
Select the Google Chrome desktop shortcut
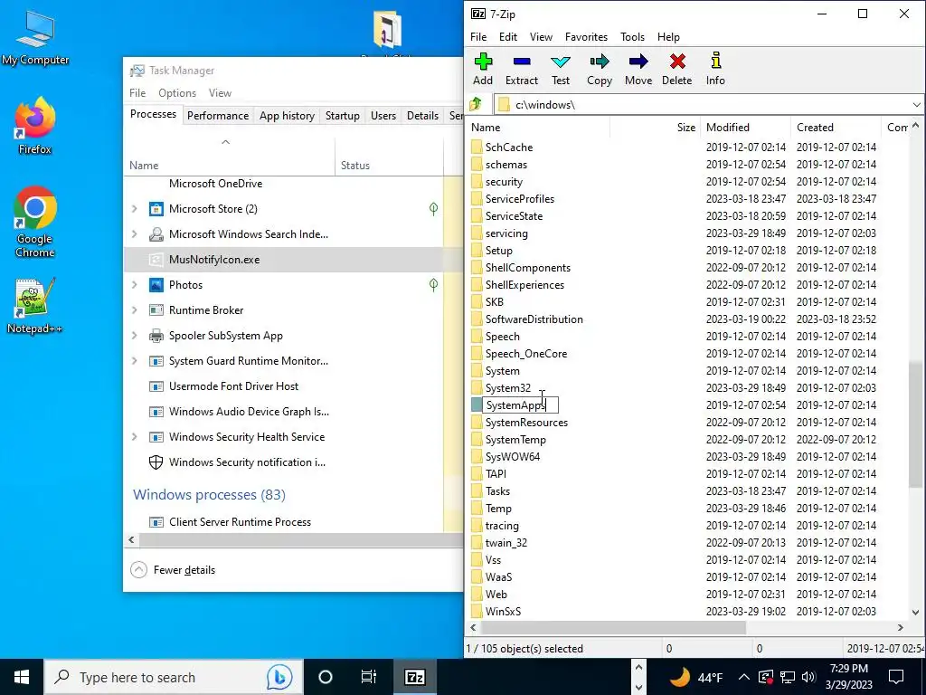(x=35, y=222)
